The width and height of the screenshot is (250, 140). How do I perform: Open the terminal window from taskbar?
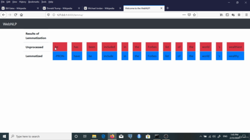pos(157,136)
